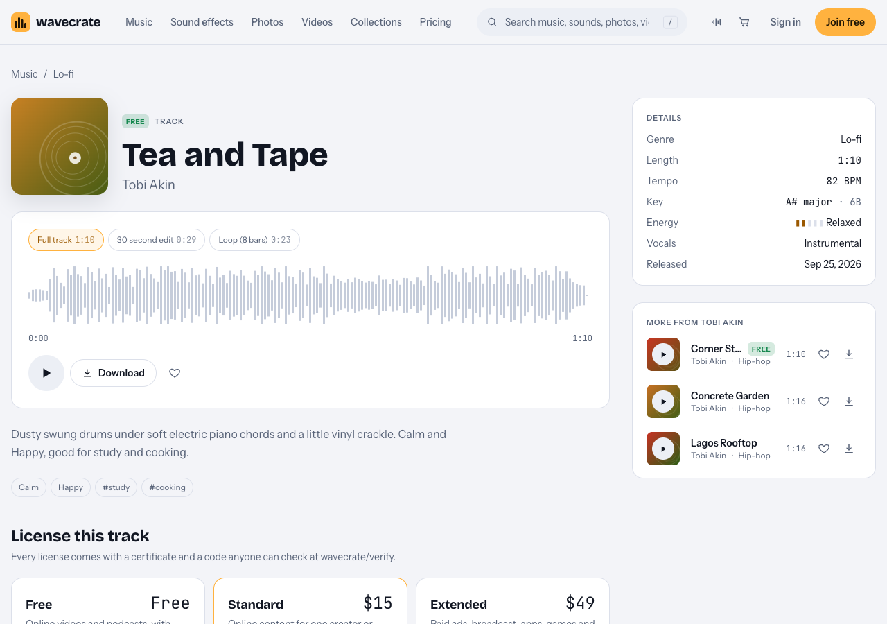The image size is (887, 624).
Task: Switch to the 30 second edit
Action: (157, 240)
